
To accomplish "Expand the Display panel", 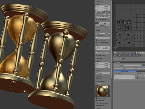I will point(96,76).
